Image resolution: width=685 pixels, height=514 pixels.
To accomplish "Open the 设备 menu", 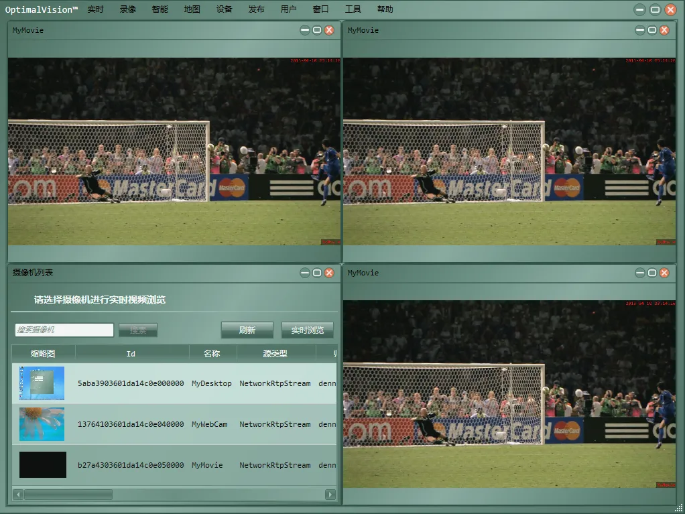I will (x=224, y=9).
